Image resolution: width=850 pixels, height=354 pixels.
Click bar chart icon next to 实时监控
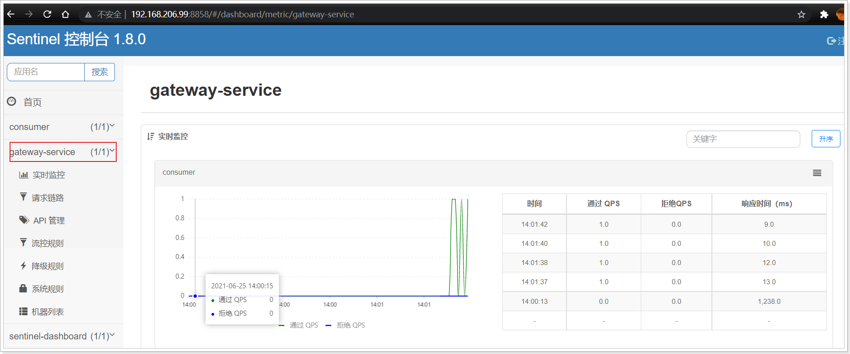[x=24, y=175]
